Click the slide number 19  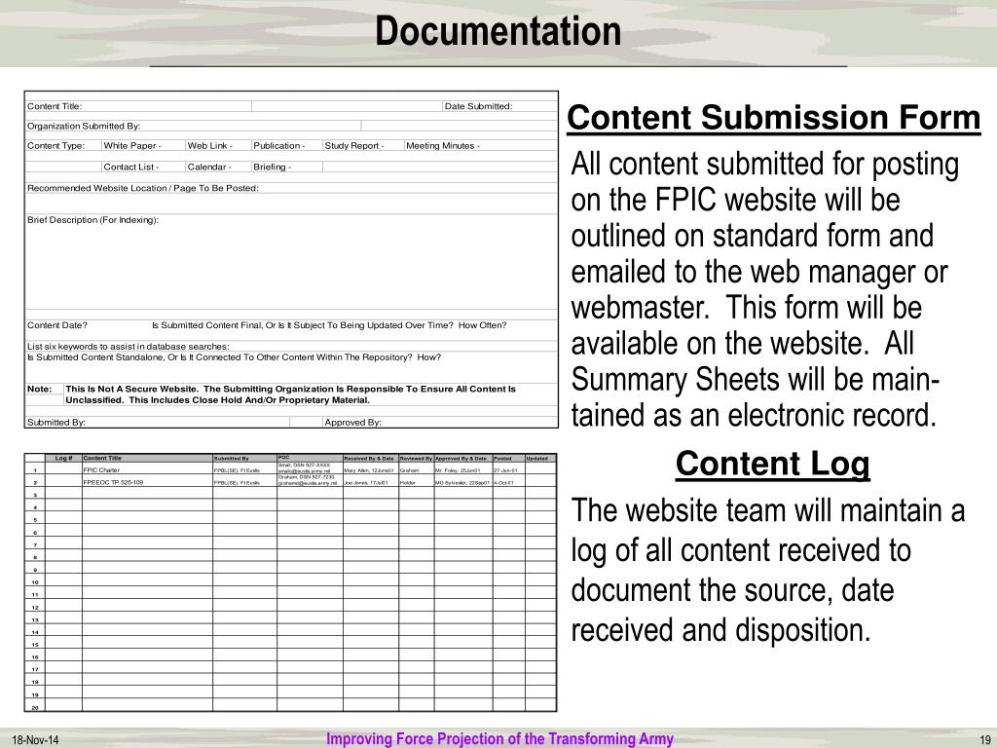pos(985,740)
